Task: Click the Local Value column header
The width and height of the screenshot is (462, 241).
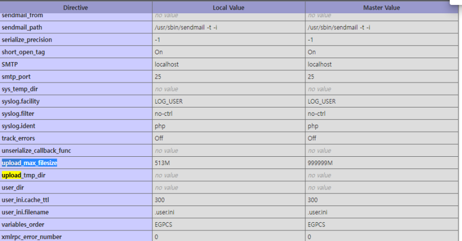Action: [x=229, y=8]
